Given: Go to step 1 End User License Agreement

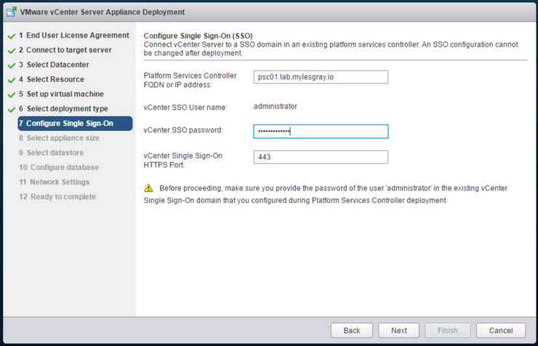Looking at the screenshot, I should click(74, 36).
